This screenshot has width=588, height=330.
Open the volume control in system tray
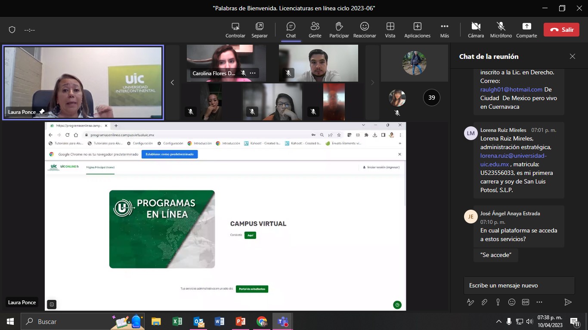tap(529, 321)
